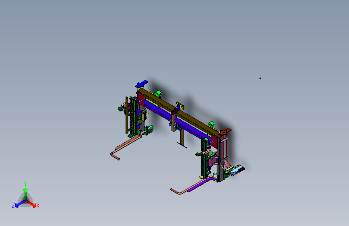Select the dark green studded rack on the left column

pyautogui.click(x=133, y=116)
